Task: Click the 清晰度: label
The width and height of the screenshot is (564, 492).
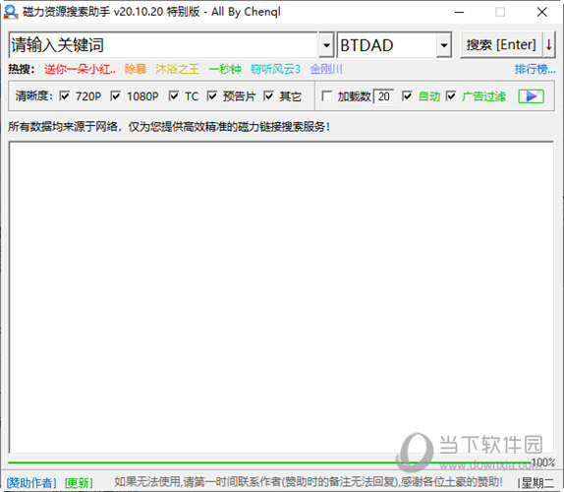Action: pyautogui.click(x=34, y=96)
